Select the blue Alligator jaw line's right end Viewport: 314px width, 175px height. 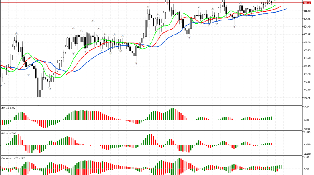[x=286, y=8]
